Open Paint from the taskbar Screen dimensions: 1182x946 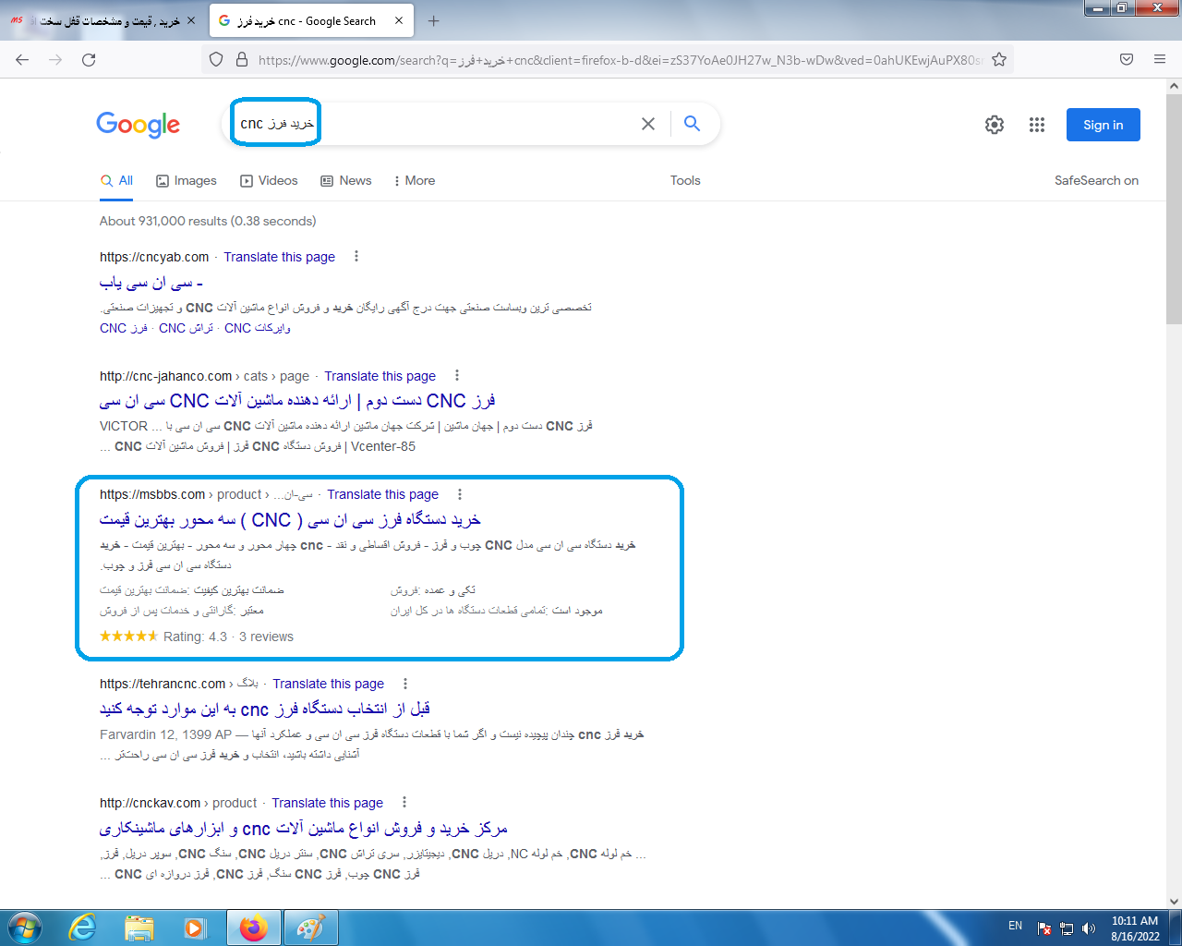pyautogui.click(x=310, y=928)
